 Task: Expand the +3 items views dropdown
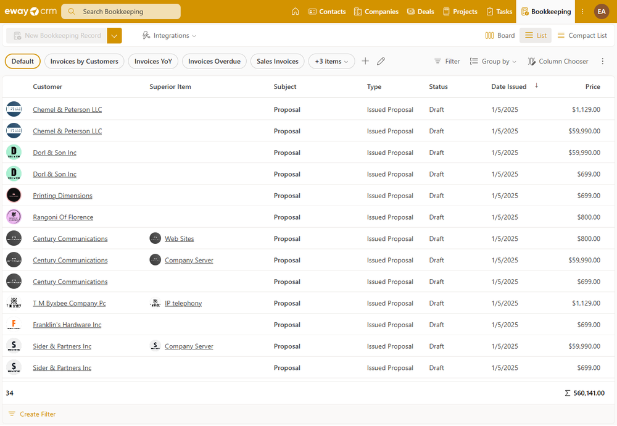coord(331,61)
